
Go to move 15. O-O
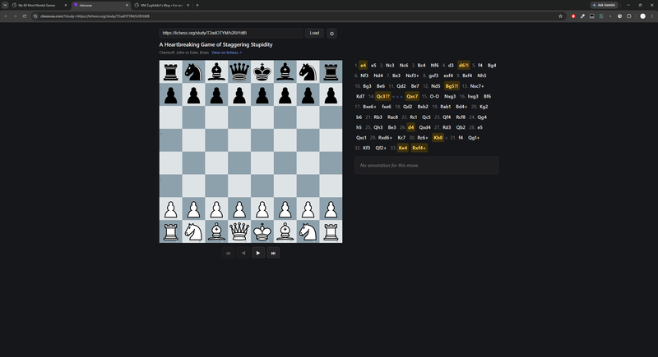point(434,97)
